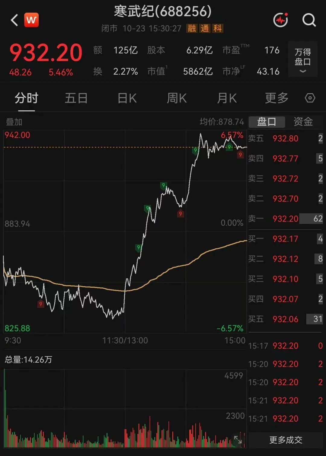Open 更多成交 trade list
326x456 pixels.
(286, 440)
